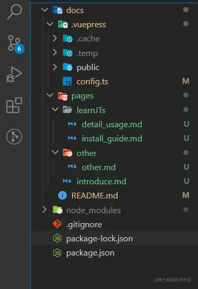
Task: Click the U status badge on detail_usage.md
Action: point(186,124)
